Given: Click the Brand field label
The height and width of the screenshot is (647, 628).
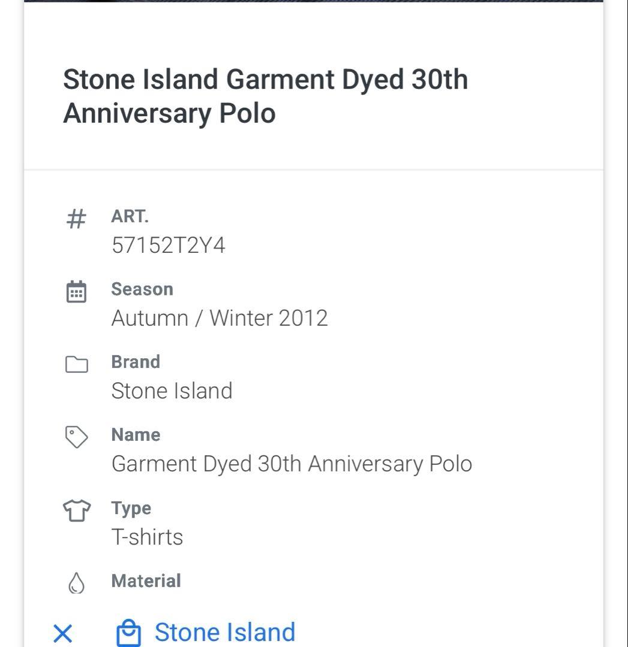Looking at the screenshot, I should (136, 362).
